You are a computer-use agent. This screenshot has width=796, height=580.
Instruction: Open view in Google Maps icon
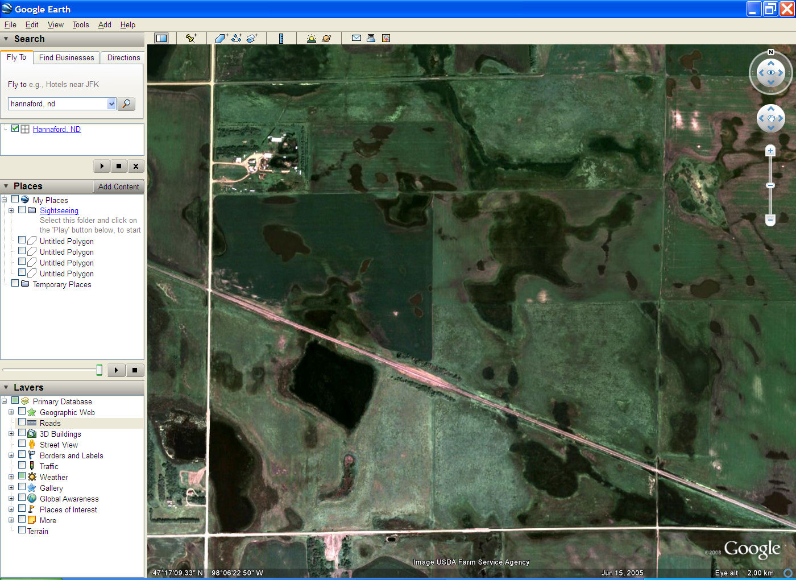click(x=386, y=38)
